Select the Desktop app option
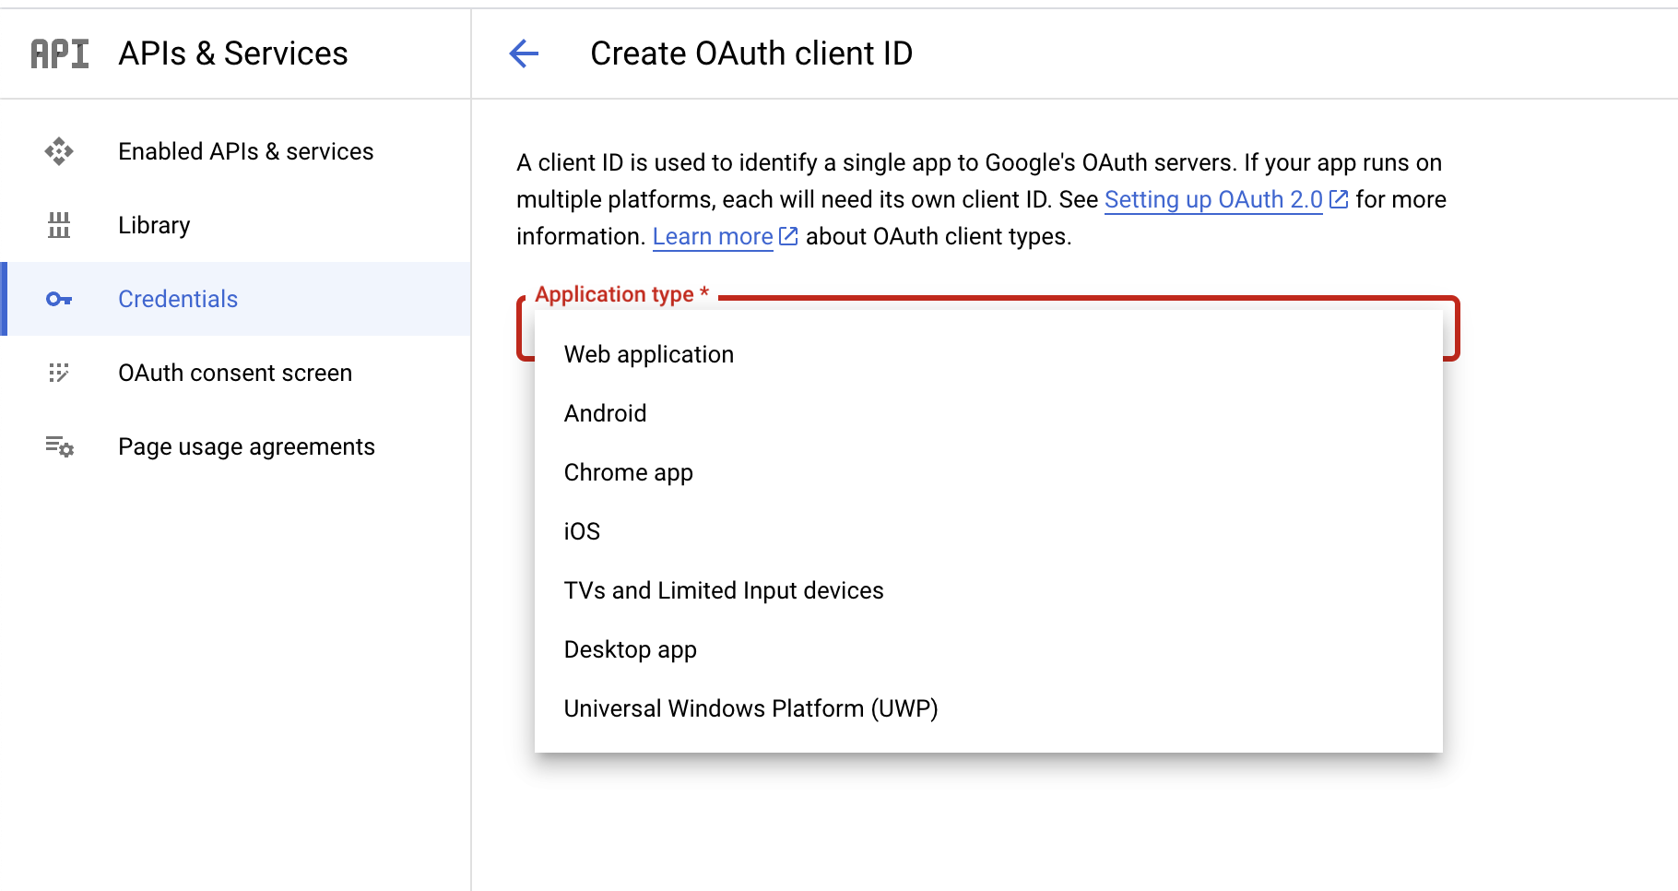This screenshot has width=1678, height=891. click(x=630, y=649)
